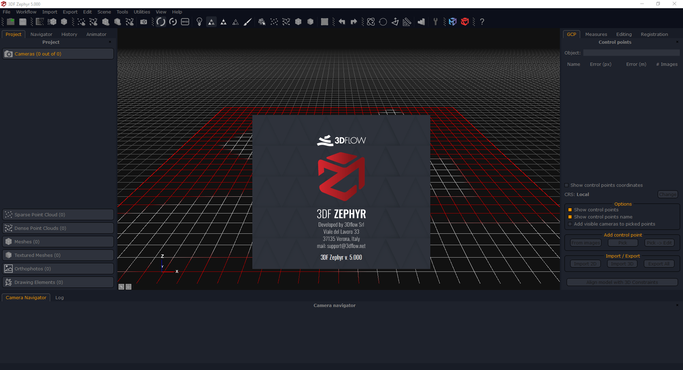Close the Project panel with its x
The image size is (683, 370).
110,42
